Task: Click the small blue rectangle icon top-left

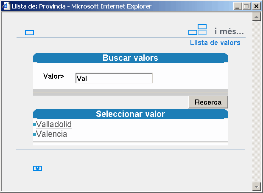Action: tap(29, 33)
